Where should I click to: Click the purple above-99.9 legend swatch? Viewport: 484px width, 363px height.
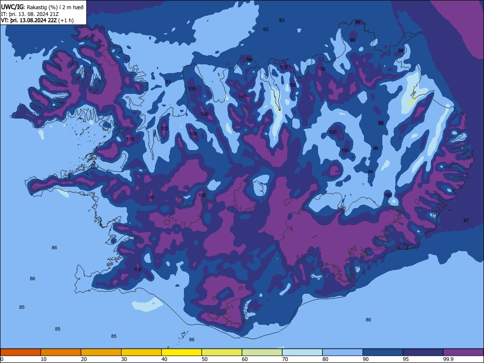pyautogui.click(x=463, y=352)
